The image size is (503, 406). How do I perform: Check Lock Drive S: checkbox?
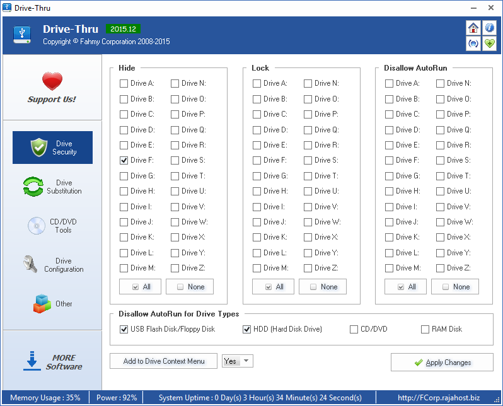point(308,160)
